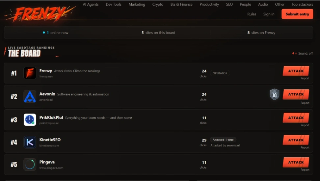The height and width of the screenshot is (181, 320).
Task: Report the Aevonix entry
Action: coord(305,103)
